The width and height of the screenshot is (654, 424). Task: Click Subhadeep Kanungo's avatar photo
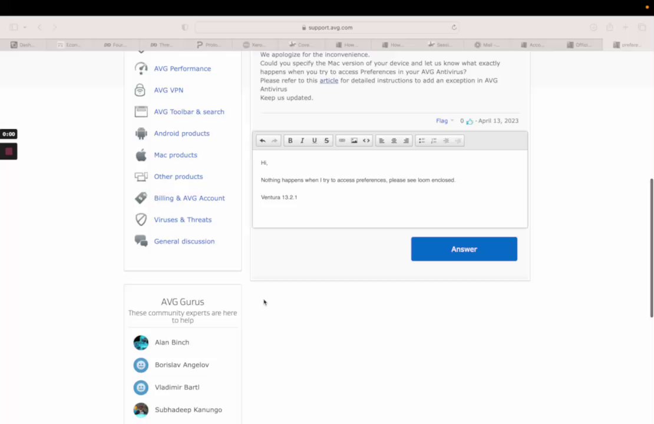pos(141,410)
